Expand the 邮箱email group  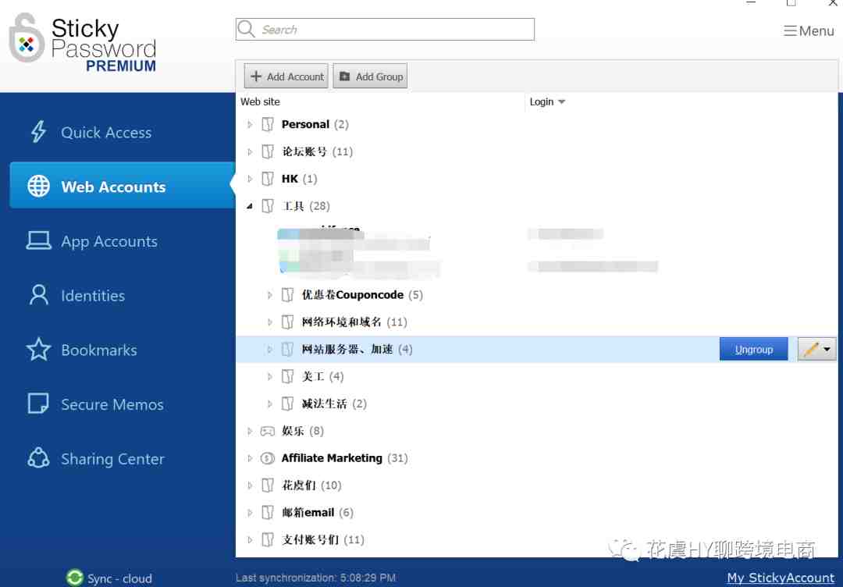250,512
